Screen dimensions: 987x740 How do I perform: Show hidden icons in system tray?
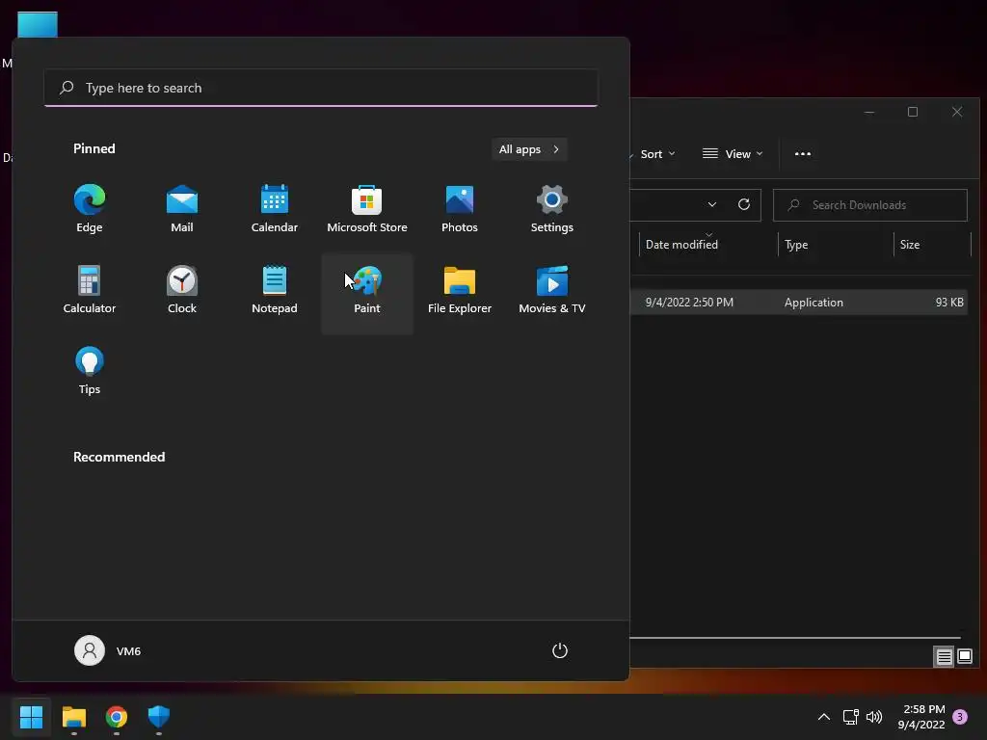tap(823, 717)
